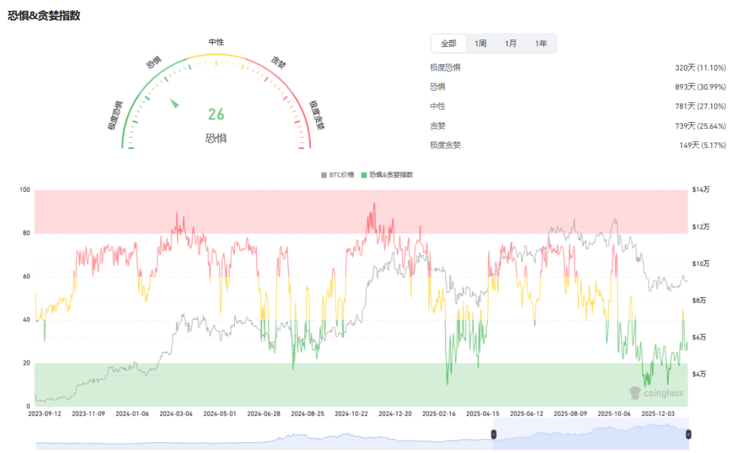Click the value 781天 (27.10%)

tap(700, 106)
